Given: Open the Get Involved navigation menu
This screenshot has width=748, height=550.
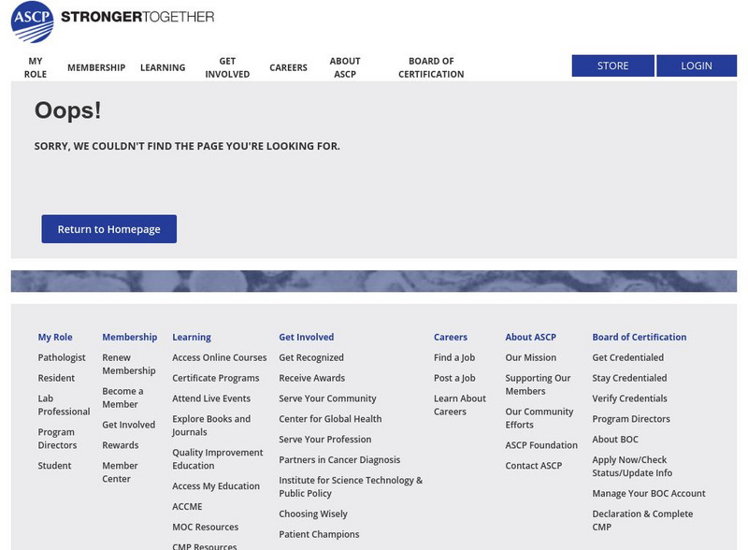Looking at the screenshot, I should tap(227, 67).
